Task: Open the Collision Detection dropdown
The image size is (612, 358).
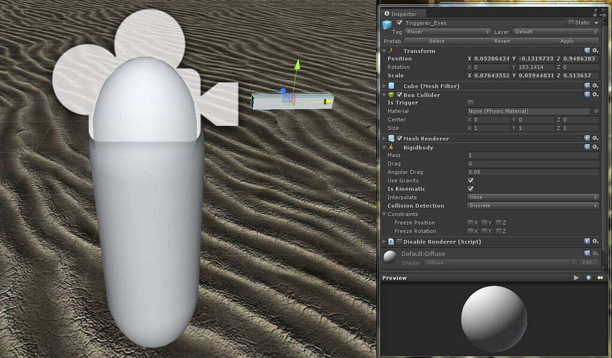Action: [x=533, y=206]
